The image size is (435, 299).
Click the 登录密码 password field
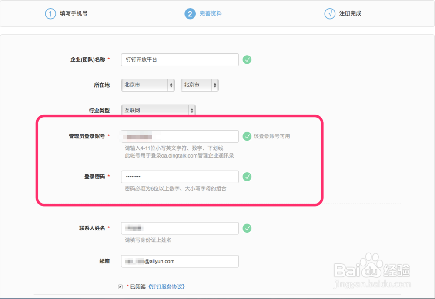click(180, 177)
